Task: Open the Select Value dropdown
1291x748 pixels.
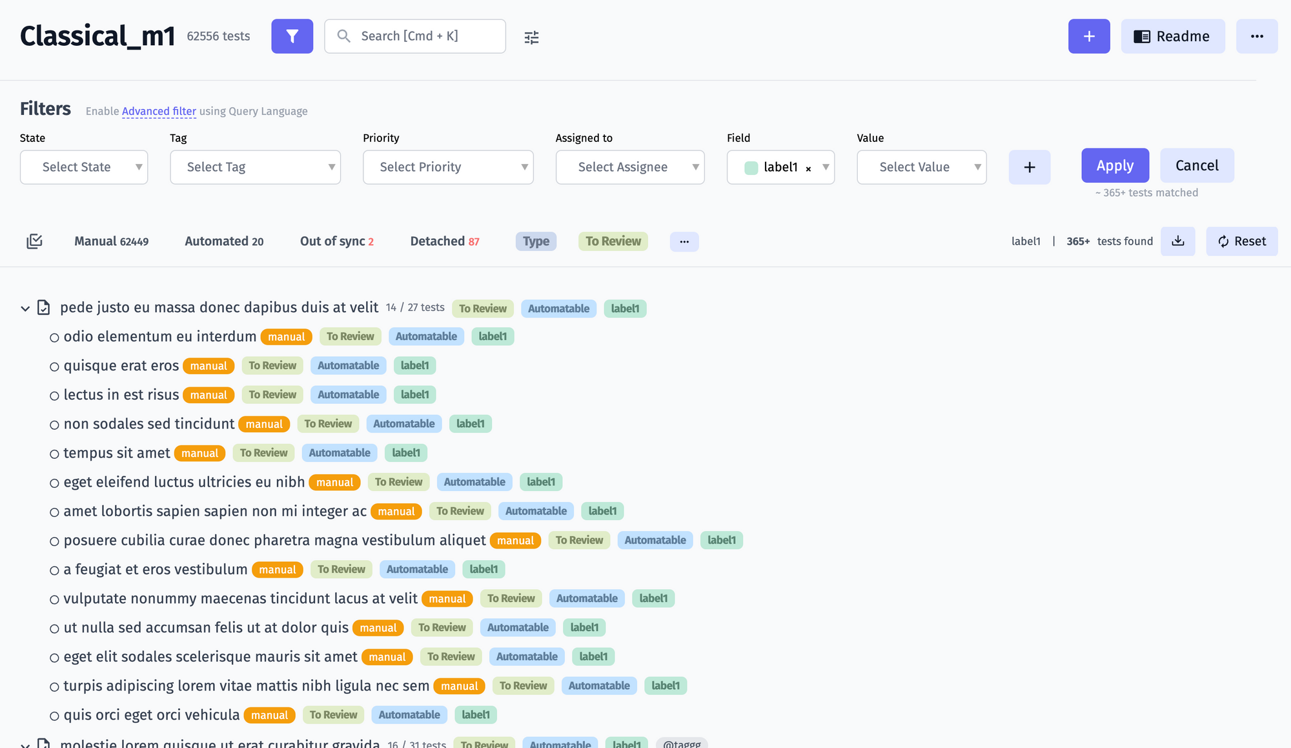Action: tap(922, 167)
